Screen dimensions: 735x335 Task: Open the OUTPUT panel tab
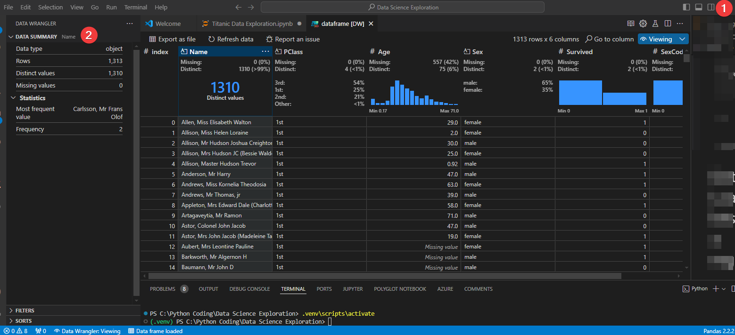coord(208,289)
